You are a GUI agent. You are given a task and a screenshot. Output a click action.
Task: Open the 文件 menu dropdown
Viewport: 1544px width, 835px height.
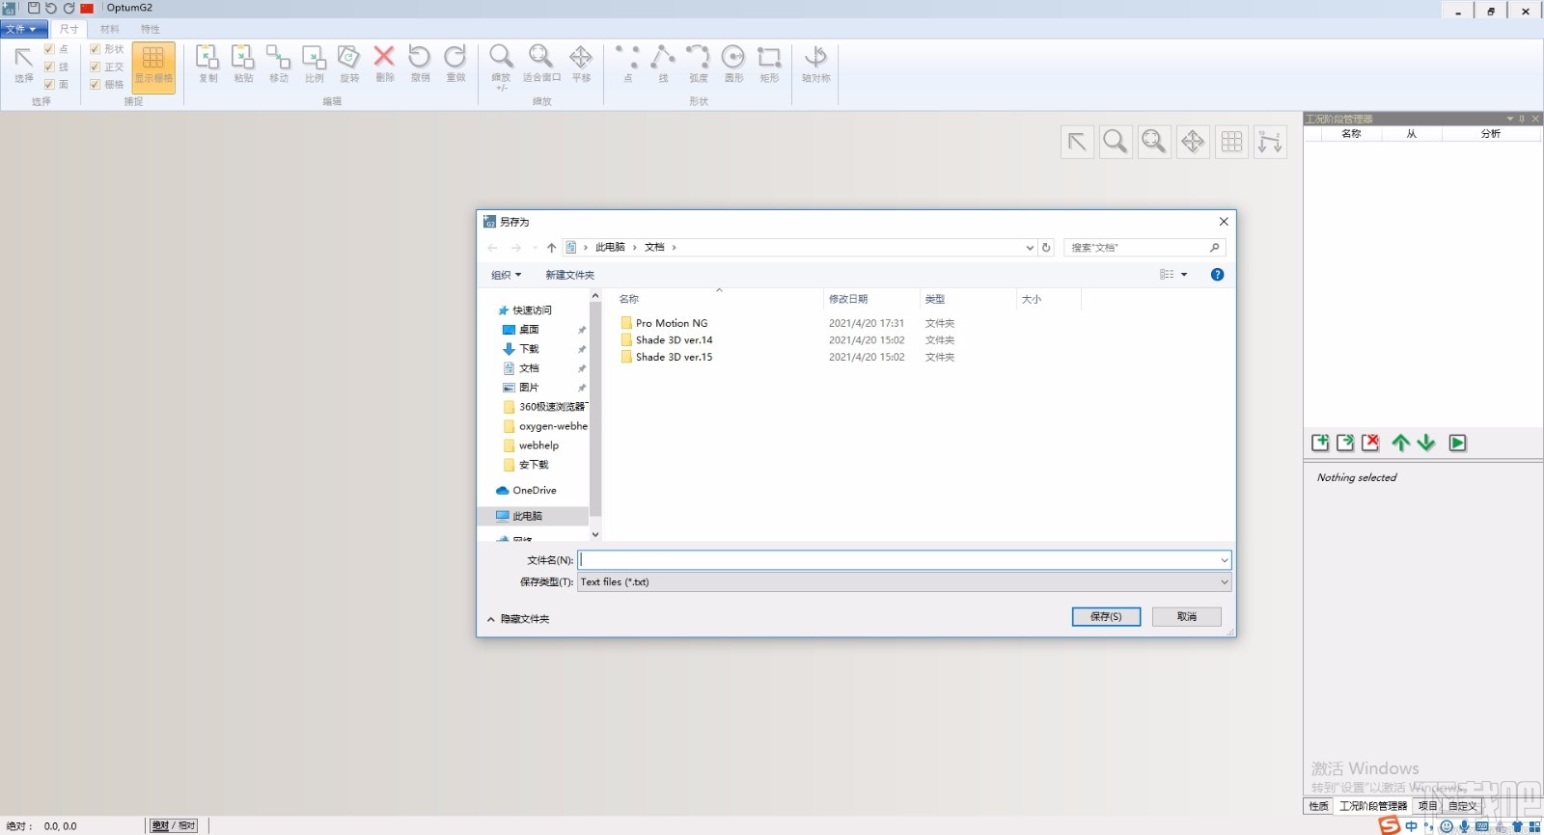click(23, 29)
